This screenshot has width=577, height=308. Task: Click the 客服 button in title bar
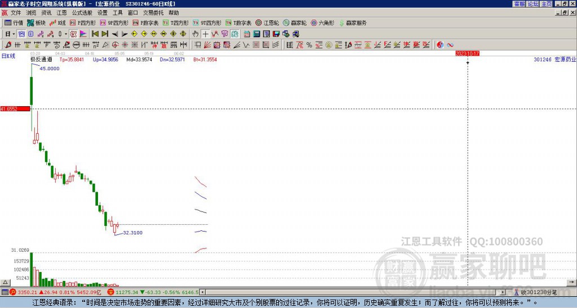(519, 4)
